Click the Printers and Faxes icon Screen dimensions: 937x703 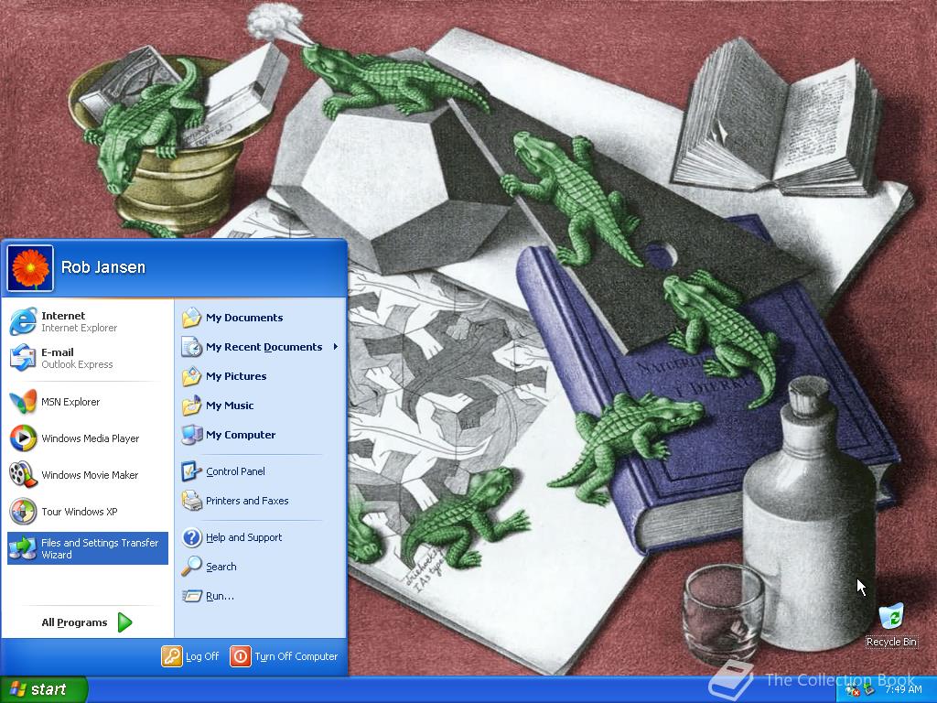(x=192, y=501)
